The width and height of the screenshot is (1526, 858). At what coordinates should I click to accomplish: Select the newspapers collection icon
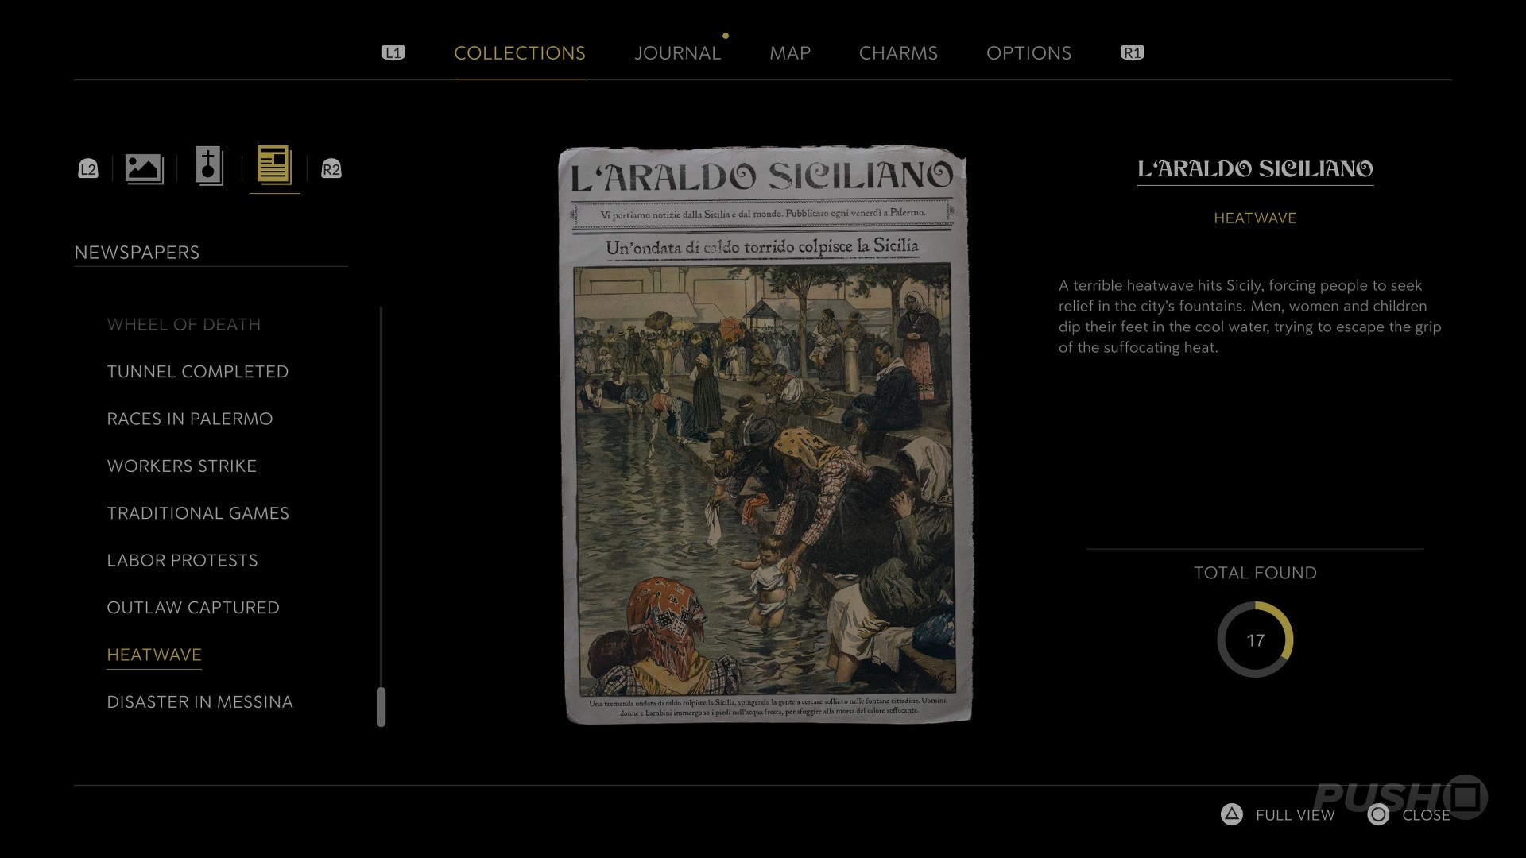pyautogui.click(x=274, y=166)
